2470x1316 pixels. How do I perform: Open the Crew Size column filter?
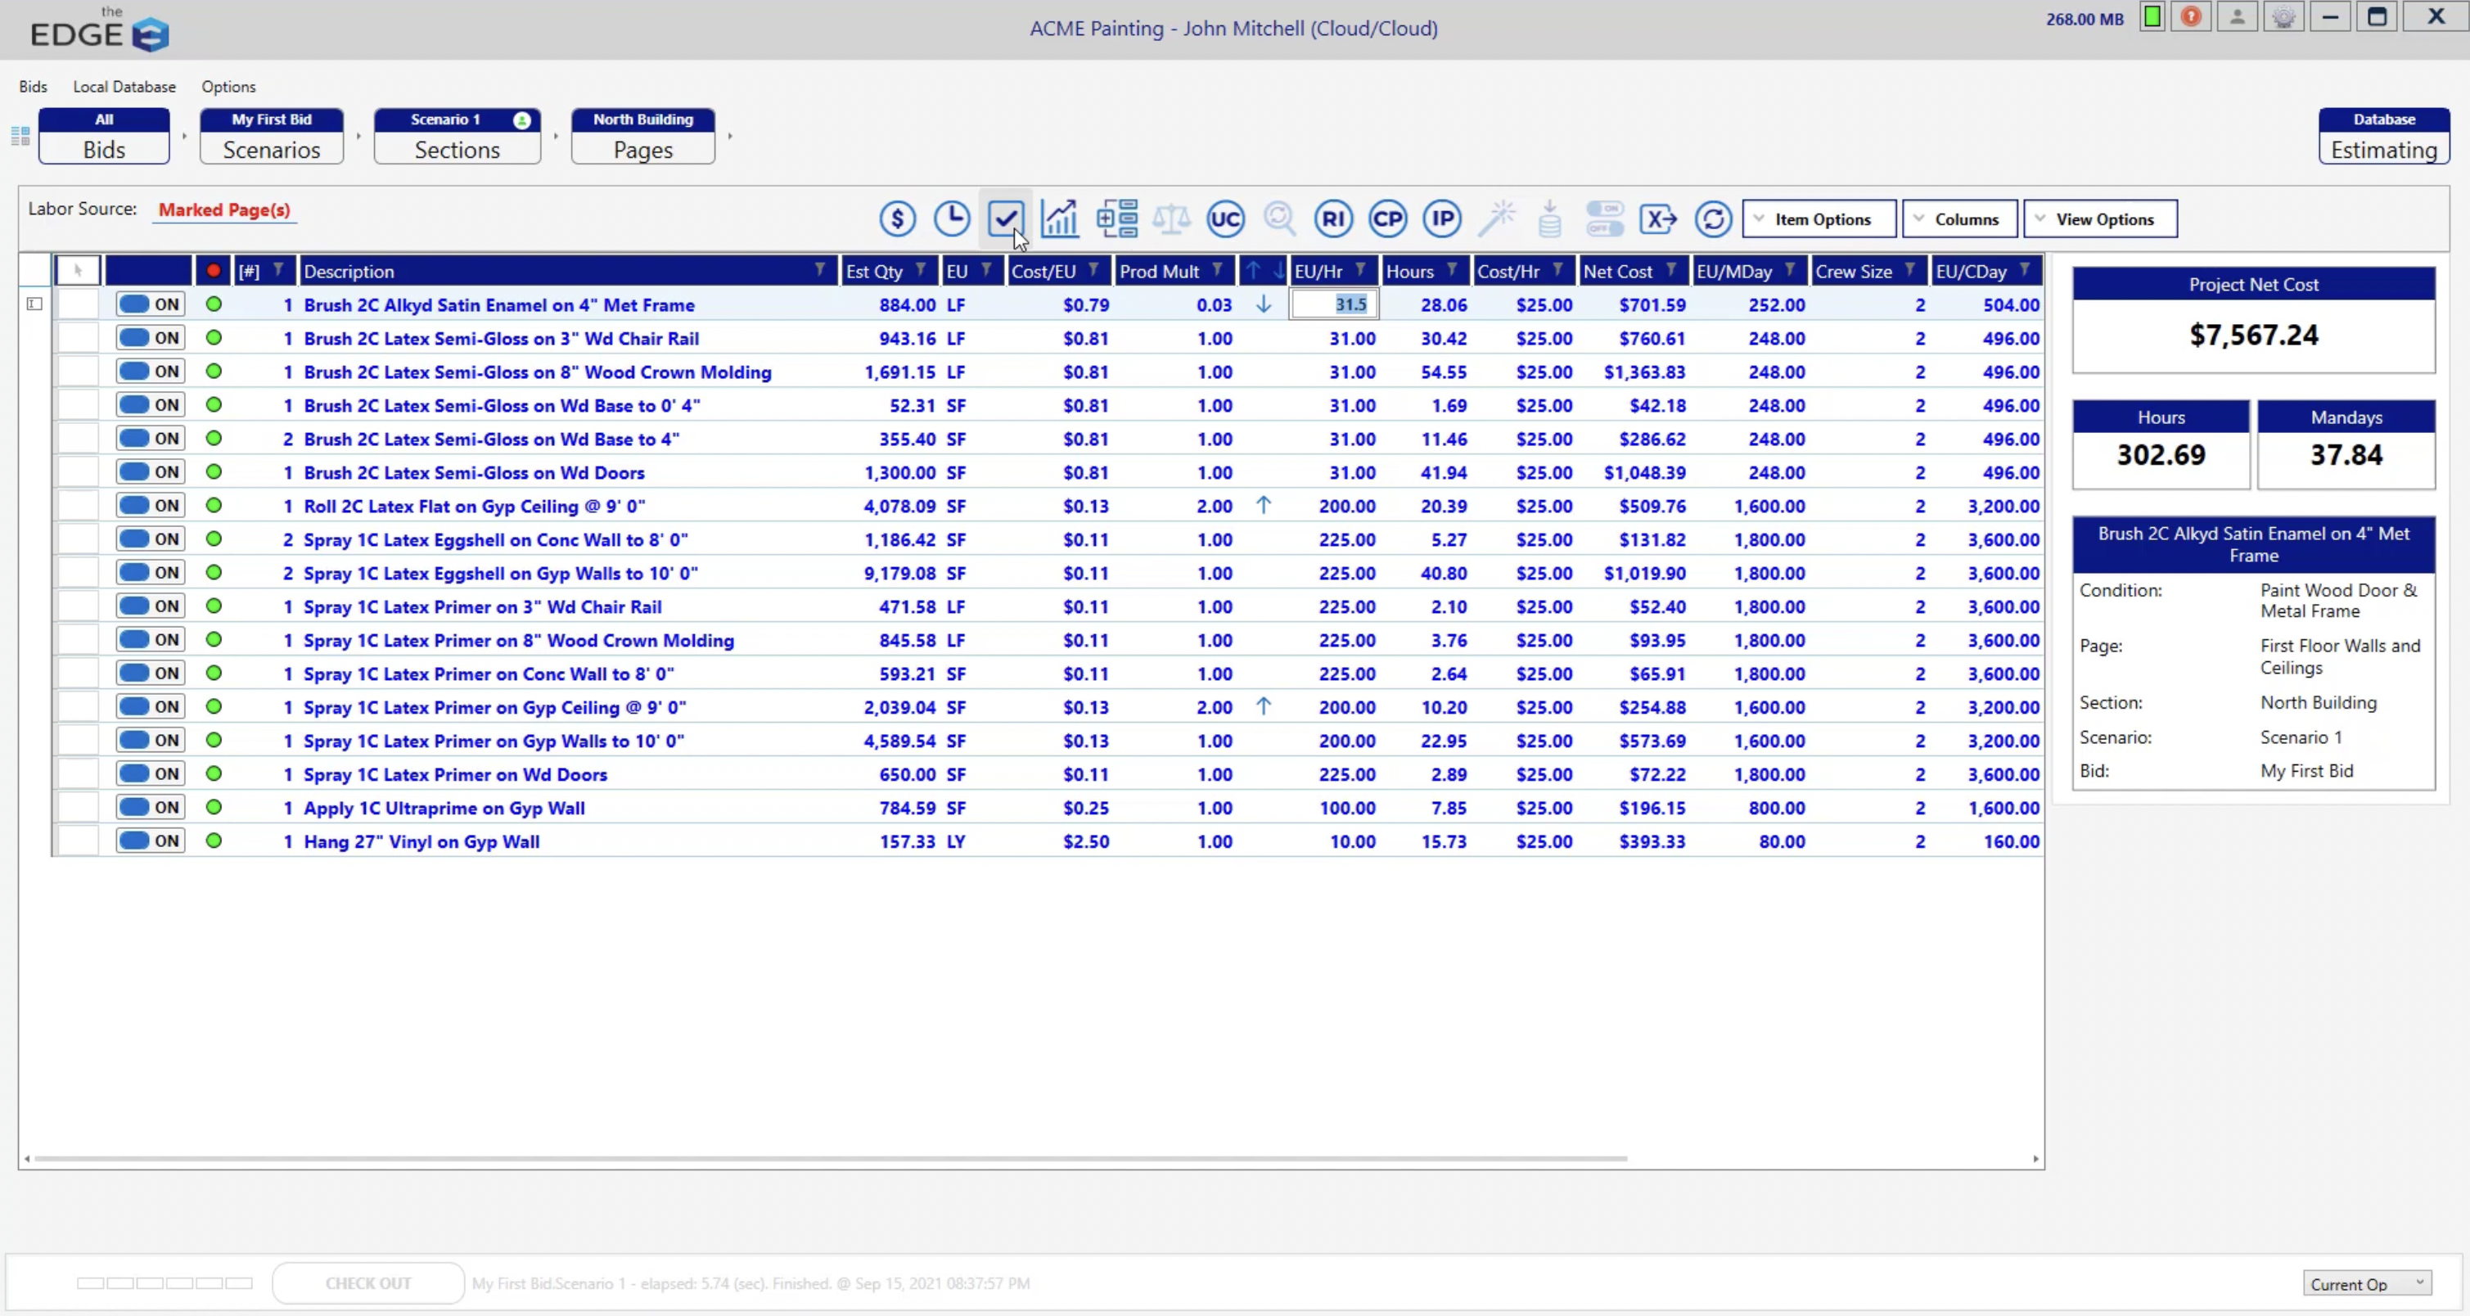[1910, 270]
